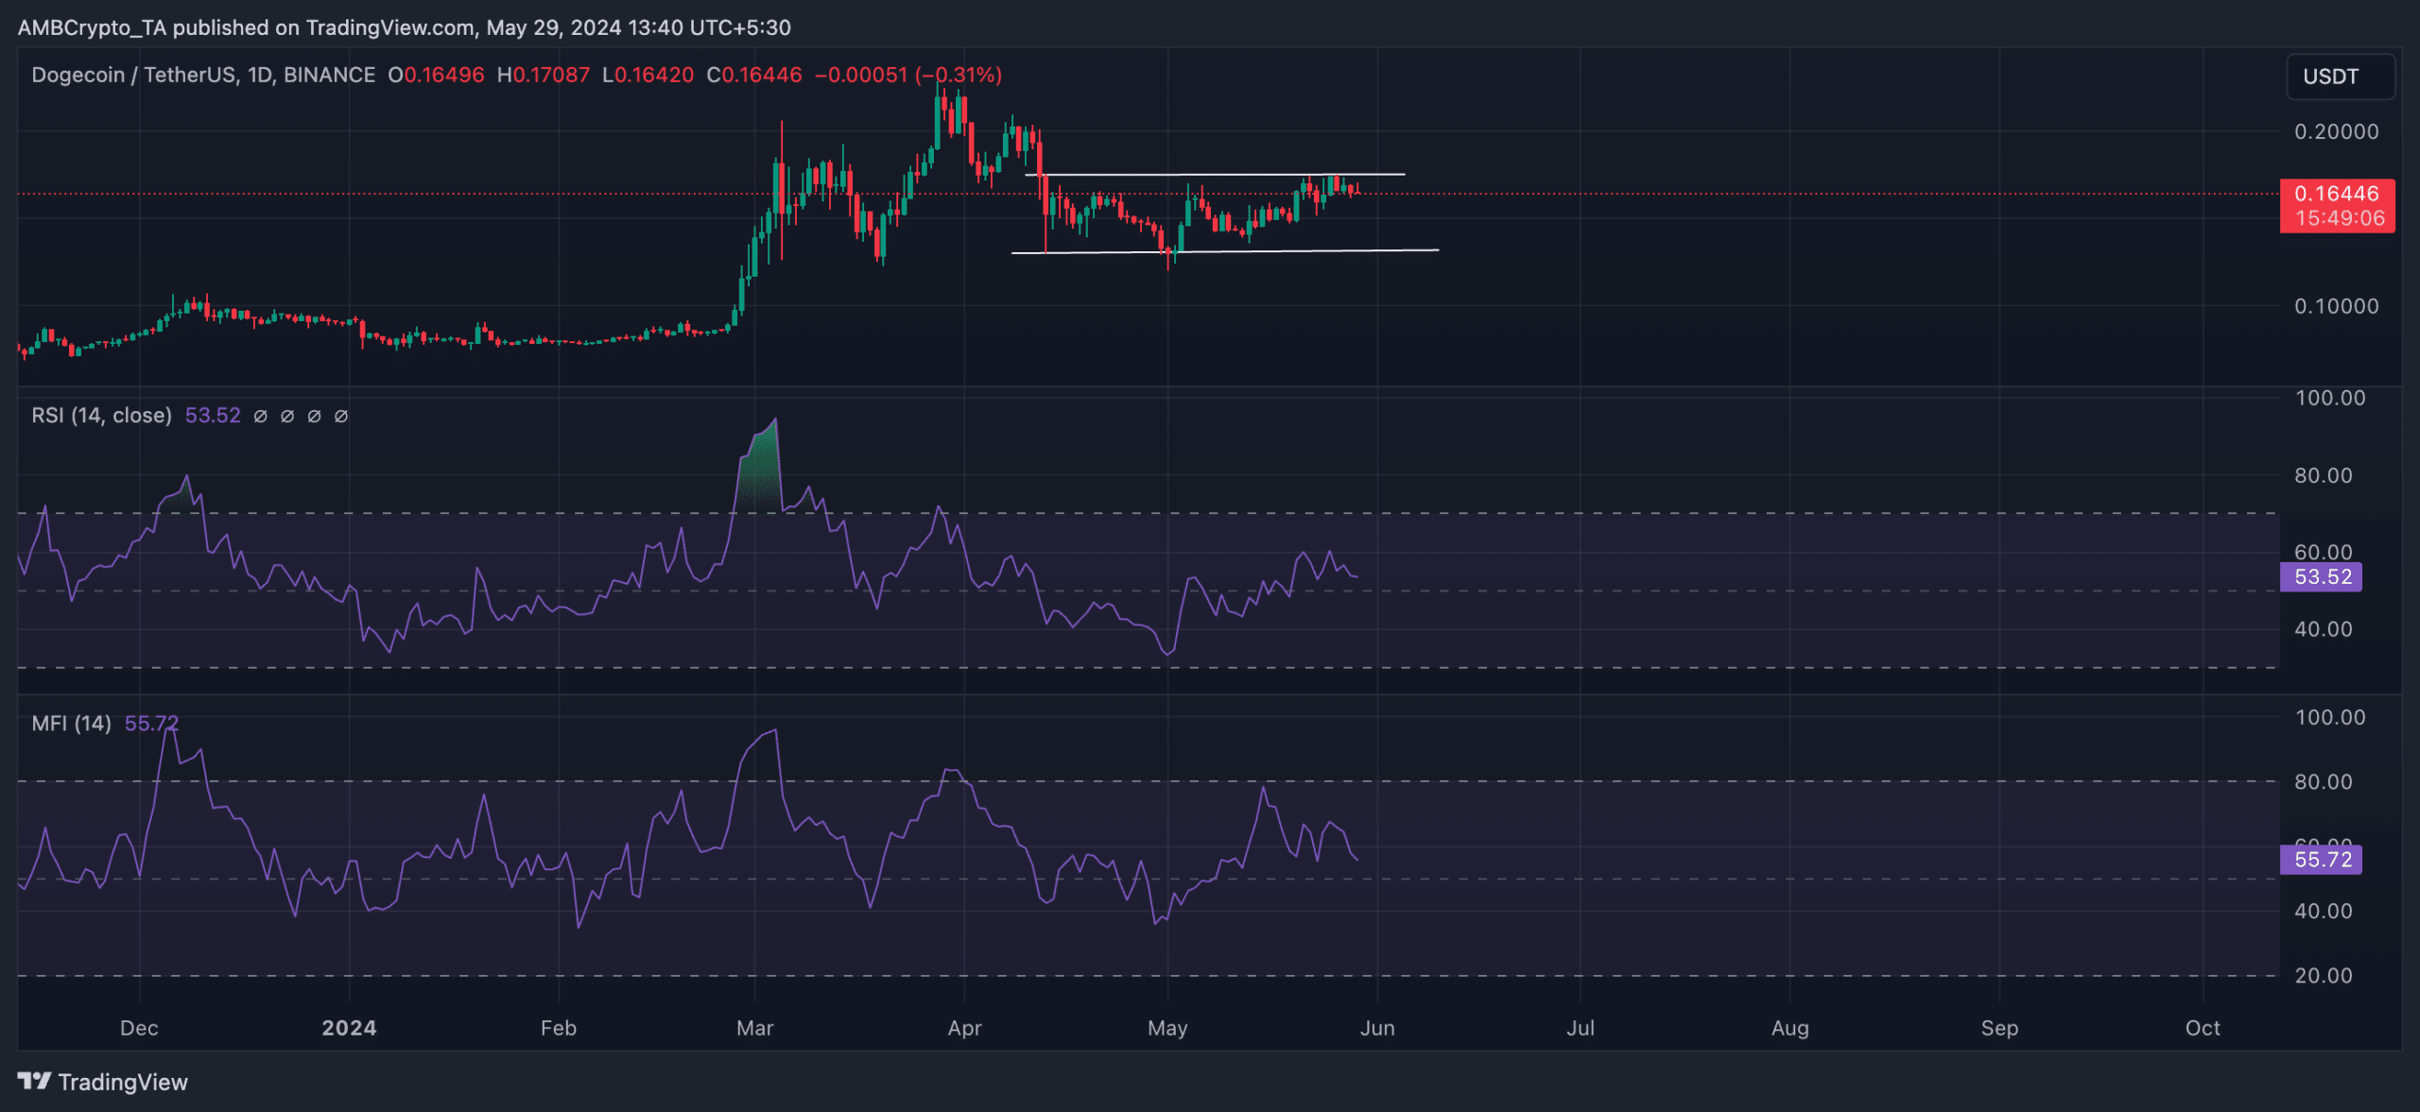Click Dogecoin / TetherUS symbol title
Viewport: 2420px width, 1112px height.
pos(204,75)
